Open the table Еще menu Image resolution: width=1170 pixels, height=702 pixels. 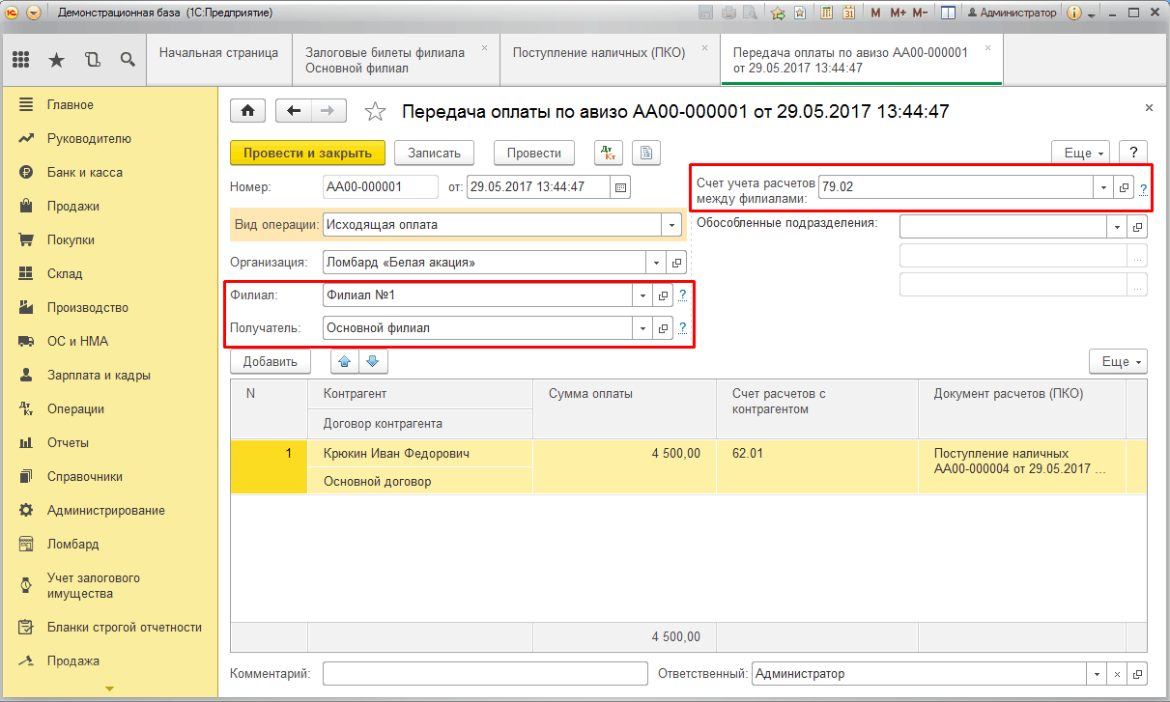(1118, 361)
